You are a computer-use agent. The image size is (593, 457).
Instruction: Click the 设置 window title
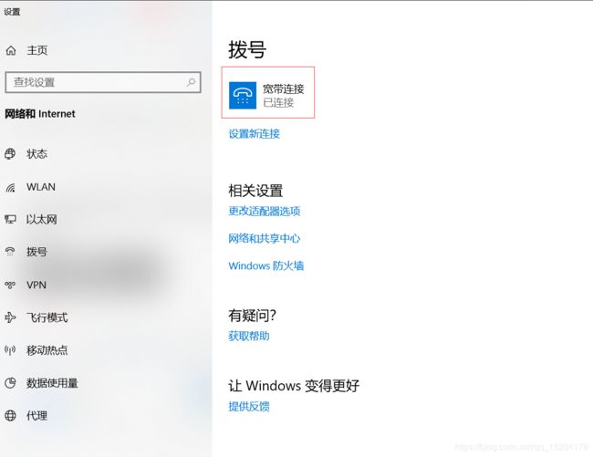(x=12, y=12)
